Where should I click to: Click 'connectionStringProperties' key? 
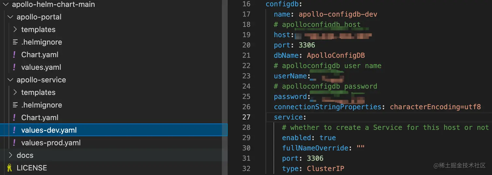[x=328, y=107]
